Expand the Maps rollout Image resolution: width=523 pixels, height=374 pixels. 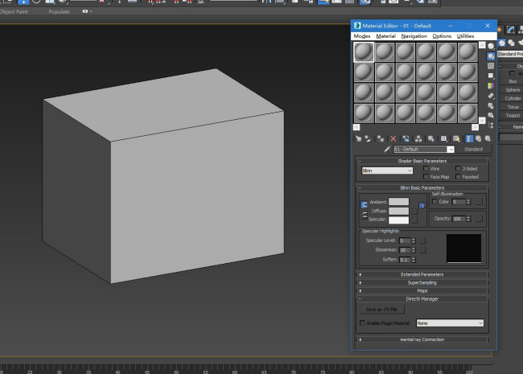coord(422,290)
